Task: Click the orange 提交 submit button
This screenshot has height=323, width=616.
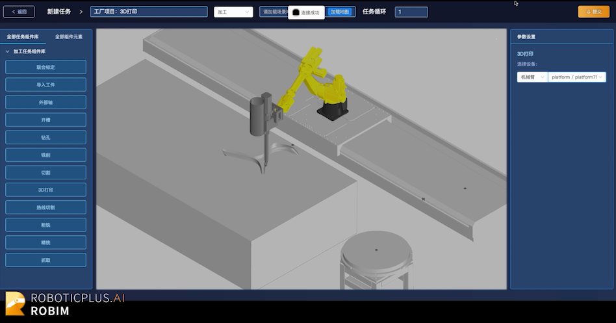Action: (593, 12)
